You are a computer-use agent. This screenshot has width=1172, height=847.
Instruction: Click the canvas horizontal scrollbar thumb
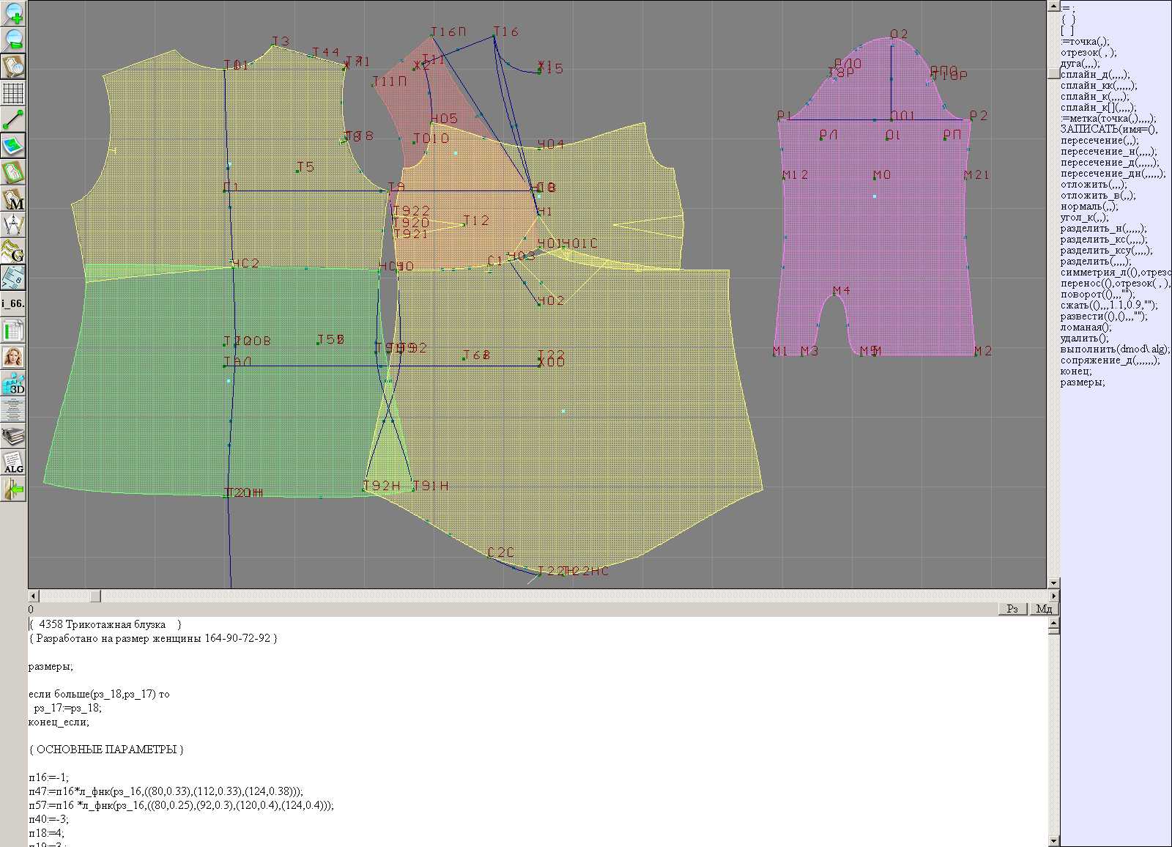click(x=95, y=596)
